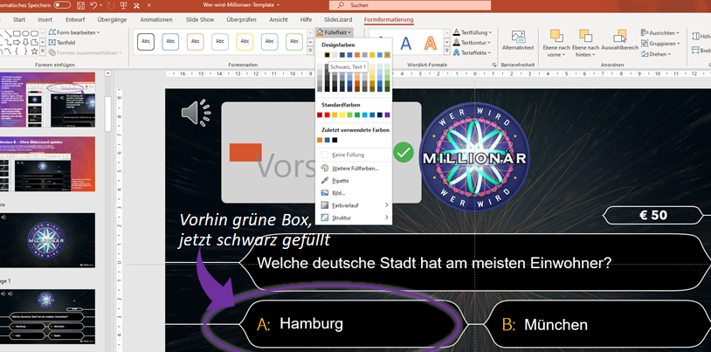Viewport: 711px width, 352px height.
Task: Open the Farbverlauf submenu
Action: click(x=353, y=205)
